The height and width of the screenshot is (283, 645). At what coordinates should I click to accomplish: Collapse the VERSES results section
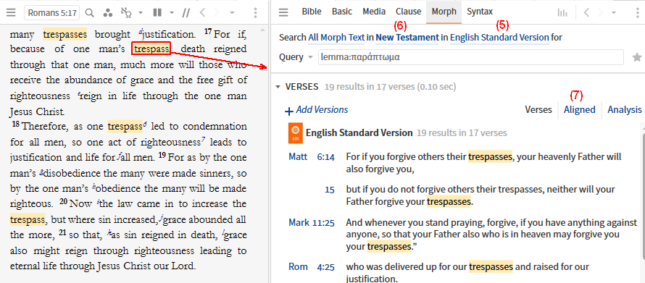coord(278,87)
